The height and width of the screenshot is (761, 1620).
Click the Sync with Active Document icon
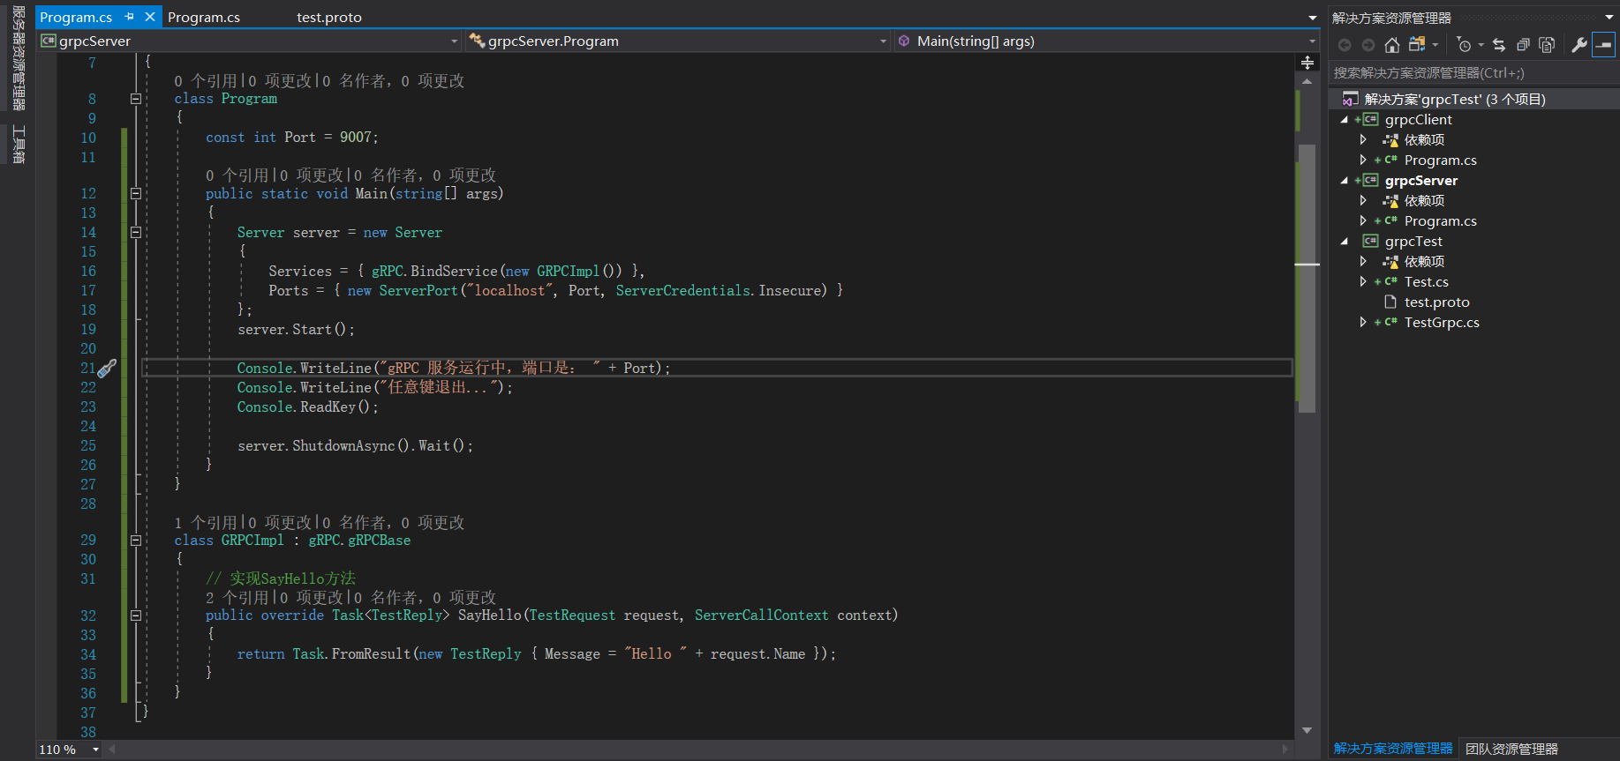1499,45
